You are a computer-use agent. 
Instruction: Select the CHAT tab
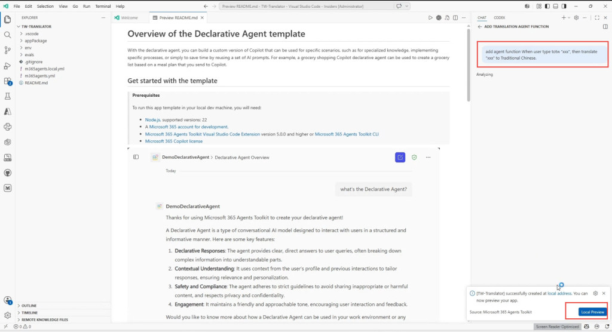point(482,17)
